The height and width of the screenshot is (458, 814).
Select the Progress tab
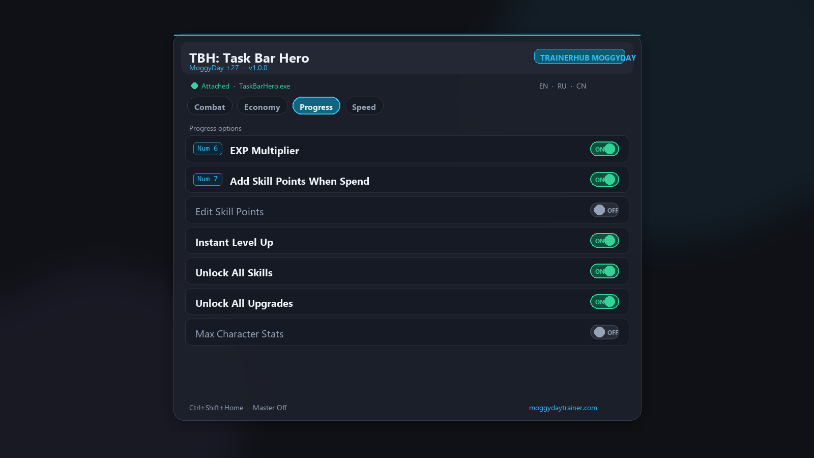(316, 106)
